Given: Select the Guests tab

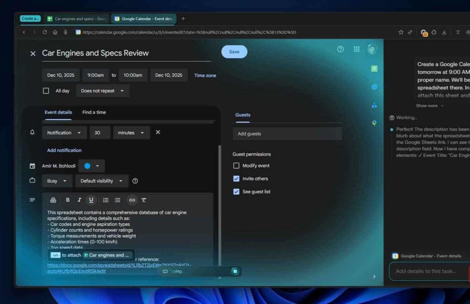Looking at the screenshot, I should 243,115.
